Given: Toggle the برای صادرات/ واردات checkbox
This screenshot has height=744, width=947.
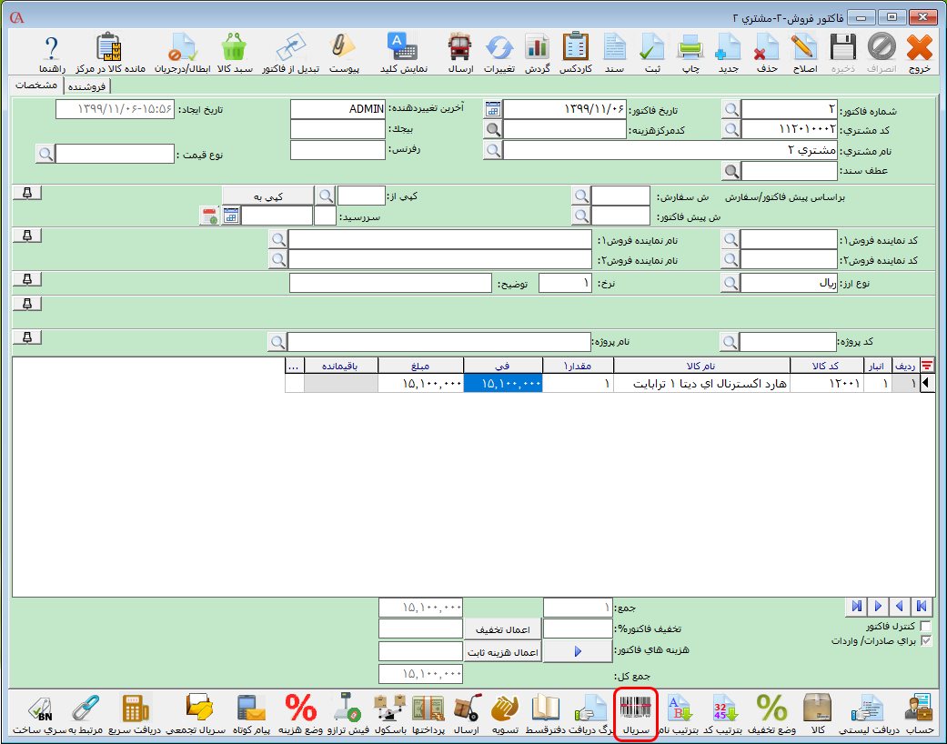Looking at the screenshot, I should click(926, 641).
